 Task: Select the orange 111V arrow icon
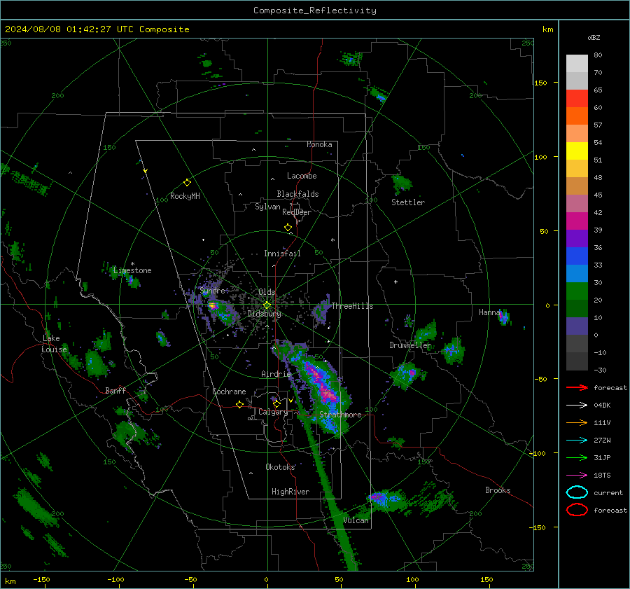[x=577, y=422]
